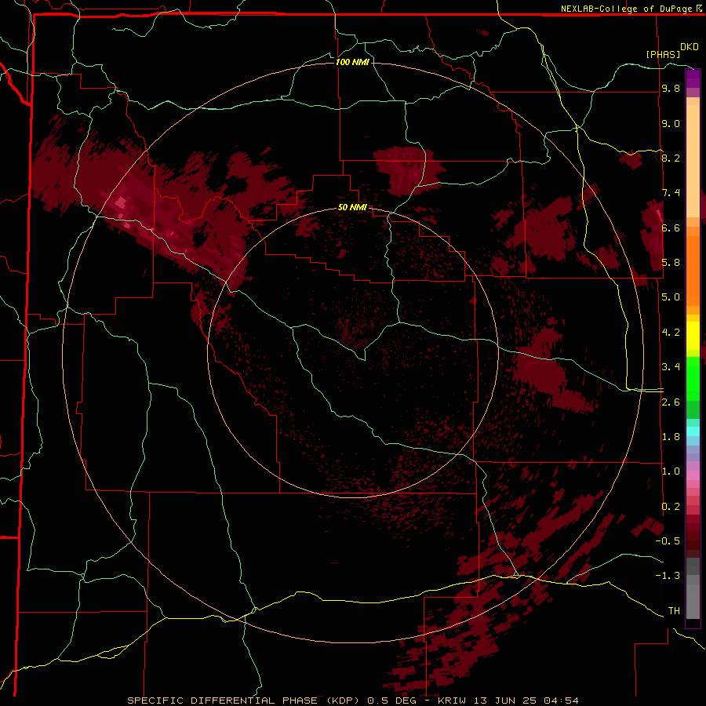
Task: Pick the cyan segment of the color bar
Action: (693, 431)
